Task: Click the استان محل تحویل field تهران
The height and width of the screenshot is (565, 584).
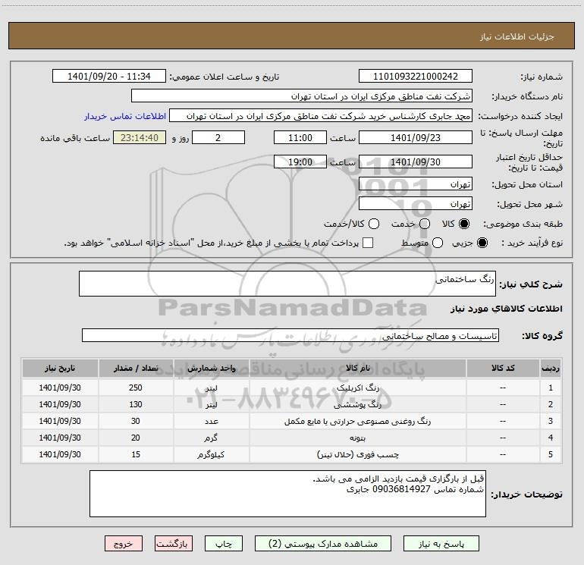Action: (416, 184)
